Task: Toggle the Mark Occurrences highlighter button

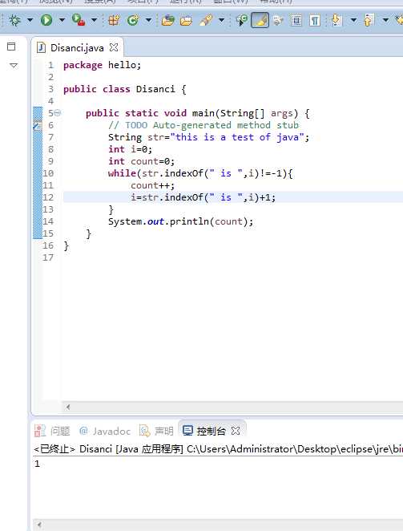Action: click(260, 20)
